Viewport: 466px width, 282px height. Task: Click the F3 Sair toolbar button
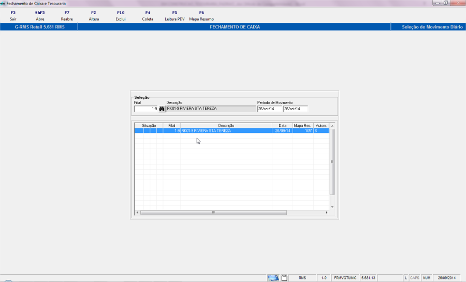(x=13, y=16)
